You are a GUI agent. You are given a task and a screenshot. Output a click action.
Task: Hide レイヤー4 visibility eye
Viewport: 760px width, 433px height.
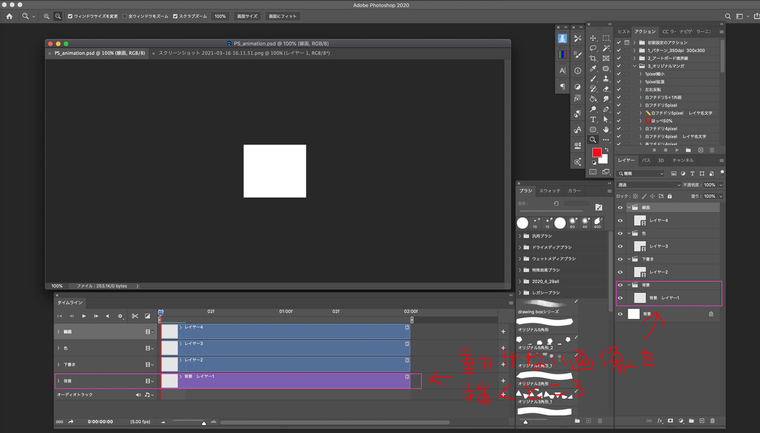pos(620,220)
